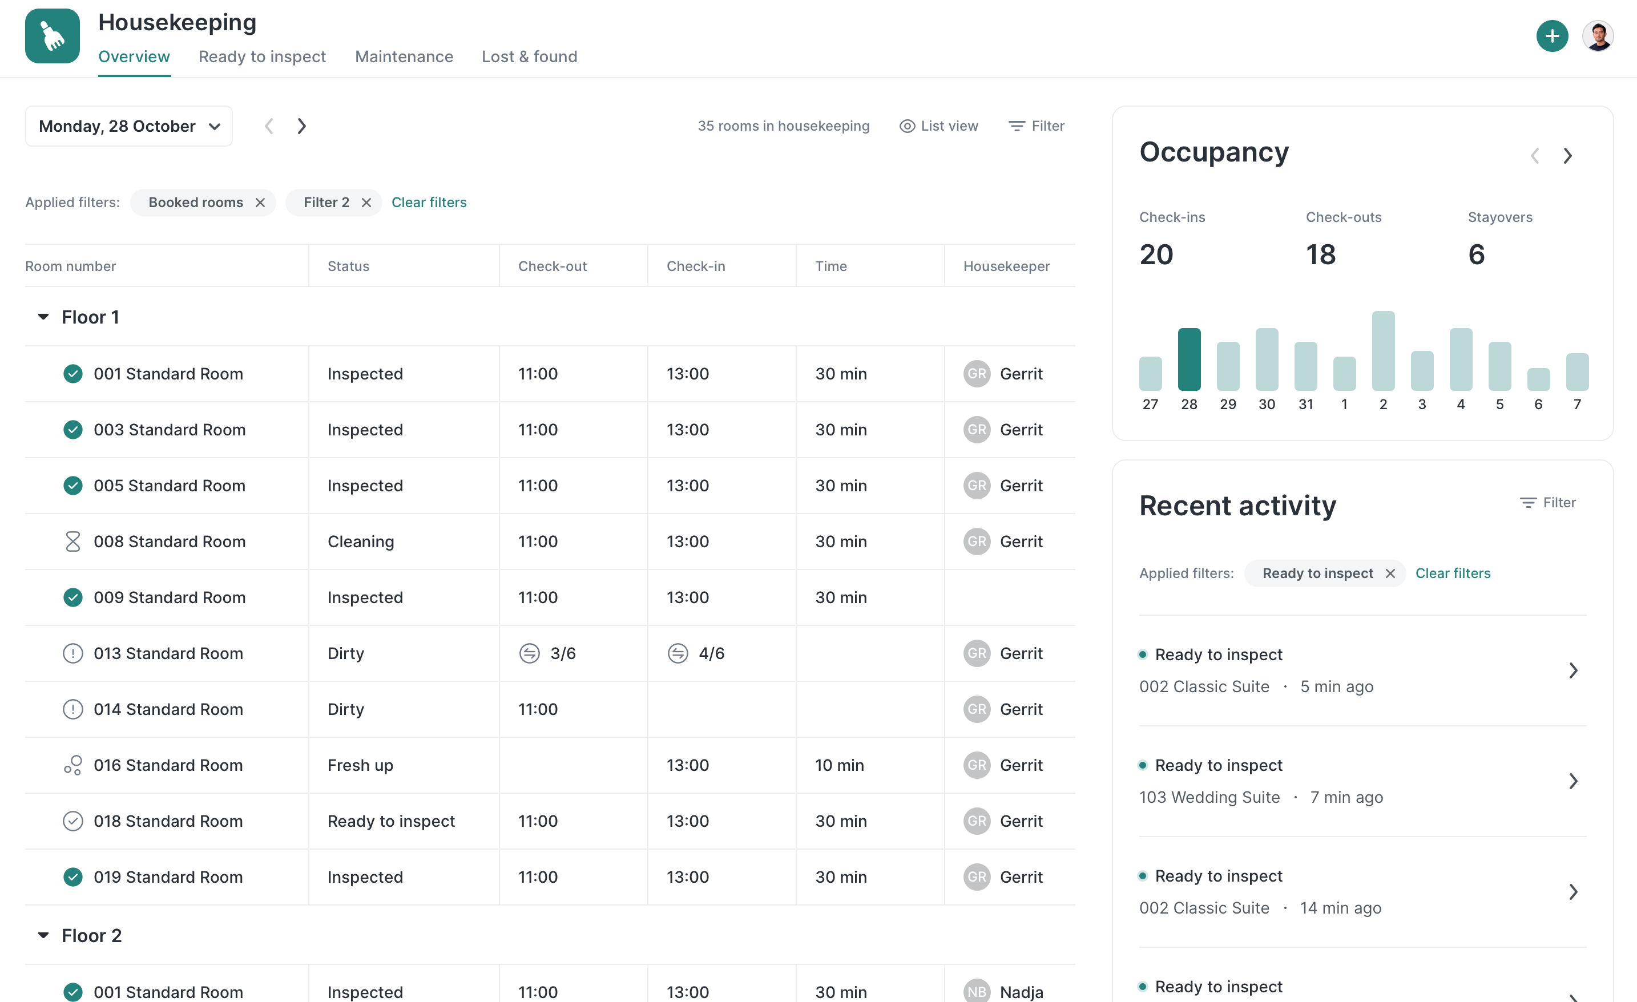
Task: Click the Check-out column header
Action: (553, 266)
